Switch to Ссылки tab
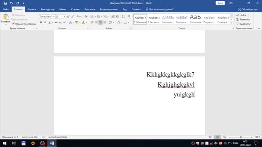The image size is (262, 147). (75, 9)
